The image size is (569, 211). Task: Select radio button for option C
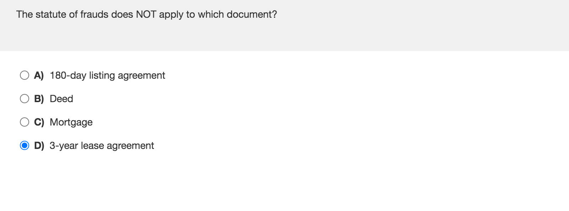pos(25,122)
